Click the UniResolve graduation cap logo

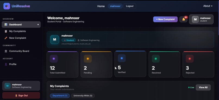click(7, 6)
